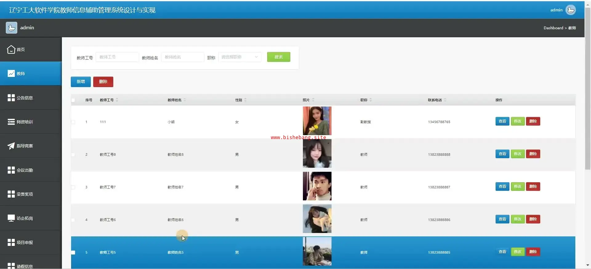Delete the 教师工号5 row

[x=533, y=252]
